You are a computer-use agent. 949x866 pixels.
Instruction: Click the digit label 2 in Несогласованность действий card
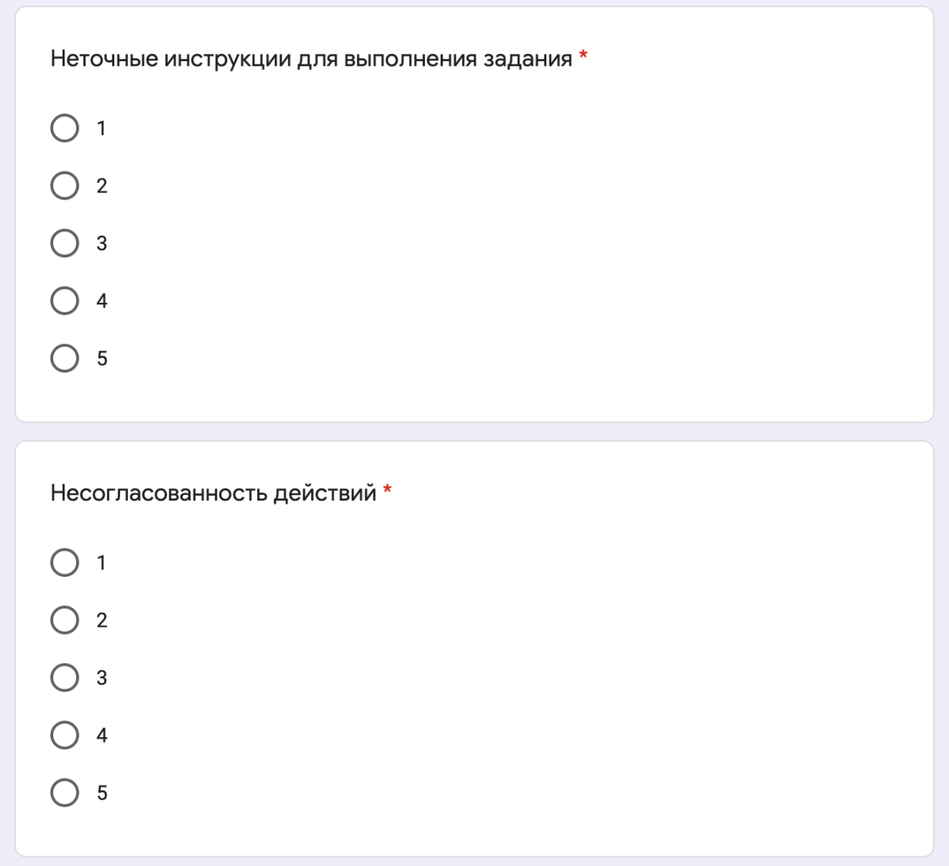pyautogui.click(x=102, y=621)
